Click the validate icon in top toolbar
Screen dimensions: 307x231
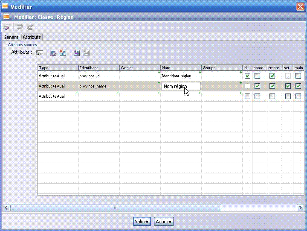(6, 27)
